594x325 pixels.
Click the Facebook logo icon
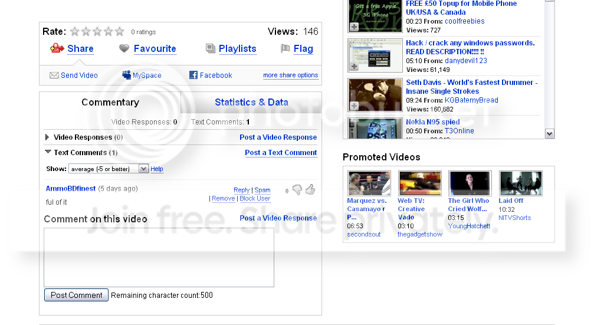click(193, 75)
